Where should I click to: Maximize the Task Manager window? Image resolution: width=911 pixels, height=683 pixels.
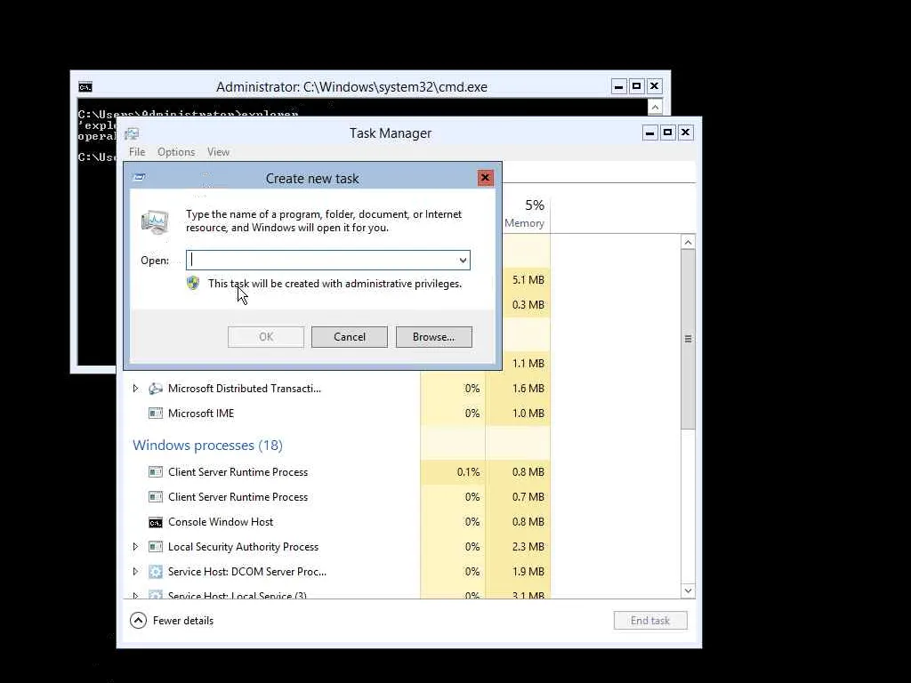[667, 133]
